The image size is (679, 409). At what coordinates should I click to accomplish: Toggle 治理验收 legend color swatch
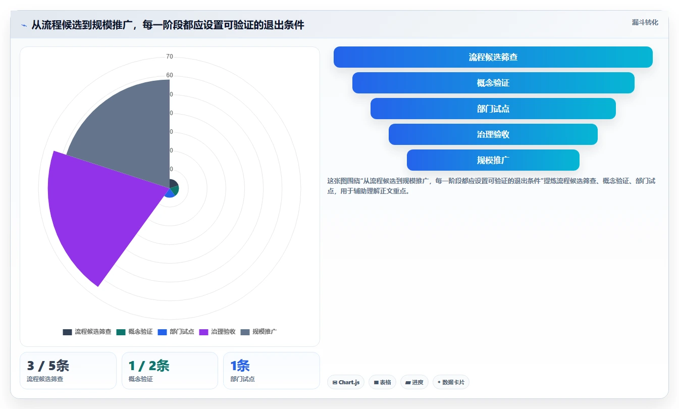coord(203,332)
